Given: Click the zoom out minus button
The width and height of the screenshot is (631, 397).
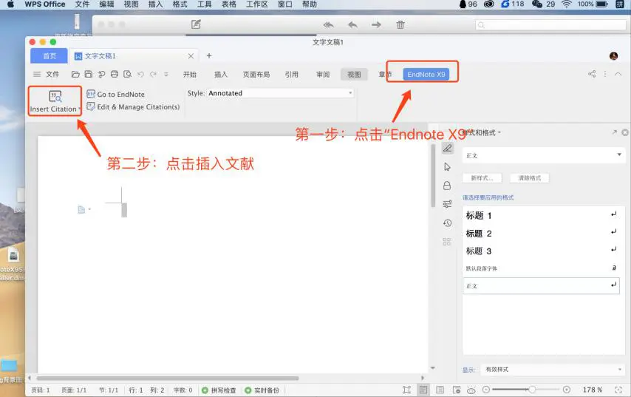Looking at the screenshot, I should 485,390.
